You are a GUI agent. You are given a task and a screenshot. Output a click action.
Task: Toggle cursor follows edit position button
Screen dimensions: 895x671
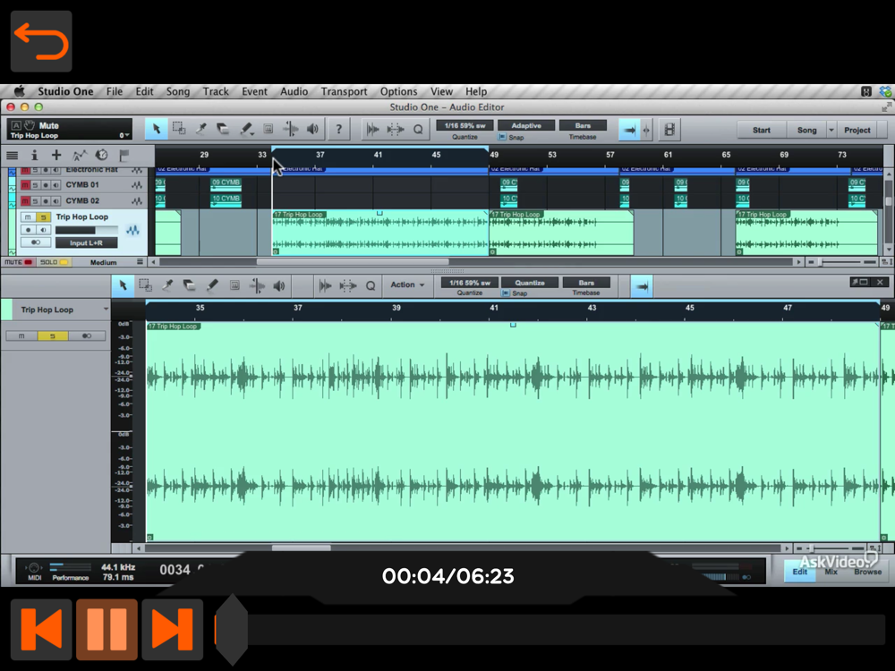coord(646,130)
